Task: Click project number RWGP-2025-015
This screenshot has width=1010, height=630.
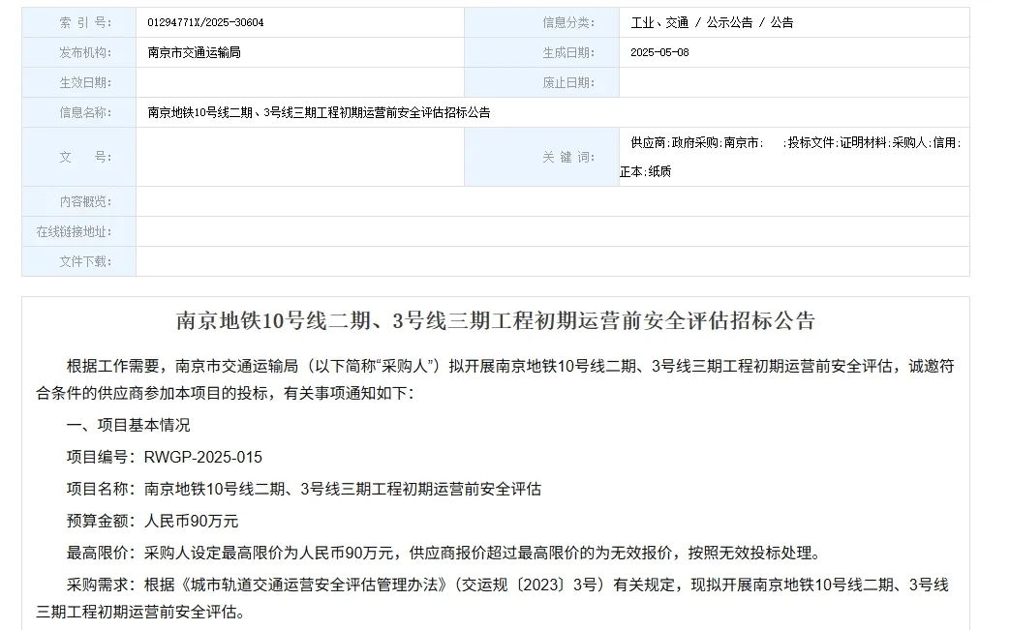Action: click(203, 458)
